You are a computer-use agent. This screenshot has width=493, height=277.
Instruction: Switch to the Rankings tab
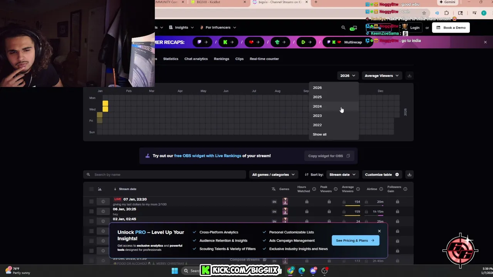(221, 59)
